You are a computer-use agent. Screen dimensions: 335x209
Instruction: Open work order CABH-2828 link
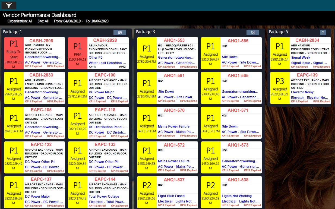(x=105, y=40)
